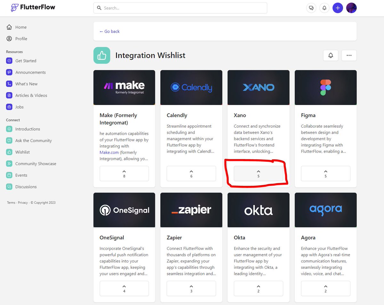Open the Events section in sidebar

coord(21,175)
